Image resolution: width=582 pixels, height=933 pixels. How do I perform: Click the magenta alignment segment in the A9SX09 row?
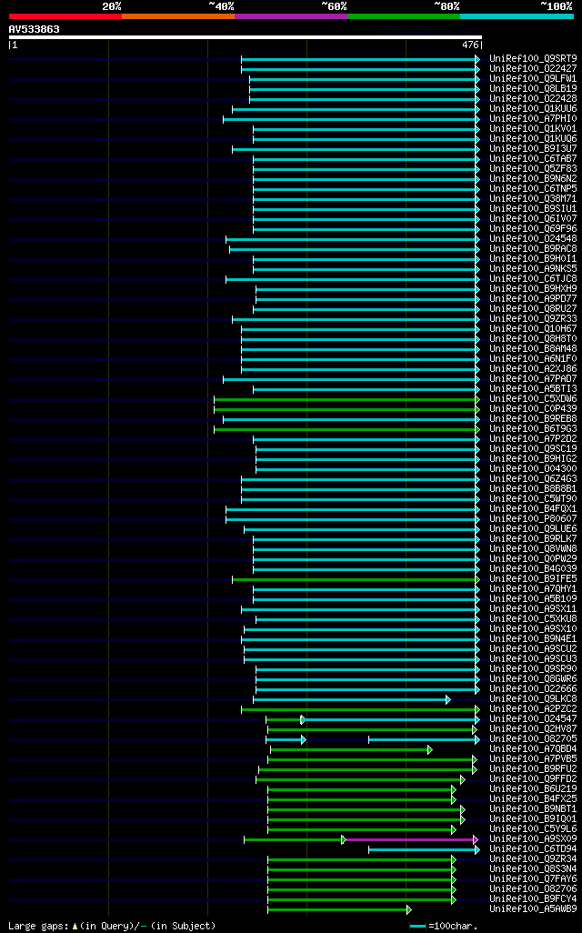pyautogui.click(x=409, y=839)
